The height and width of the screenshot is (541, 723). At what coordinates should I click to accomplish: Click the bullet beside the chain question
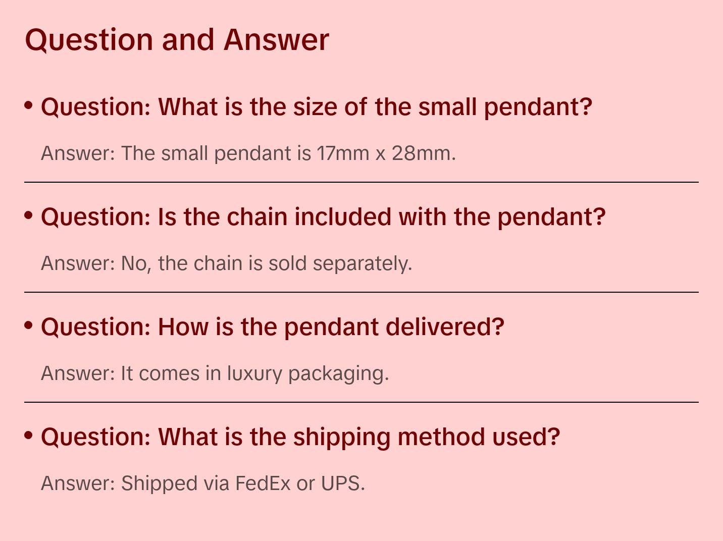coord(29,215)
